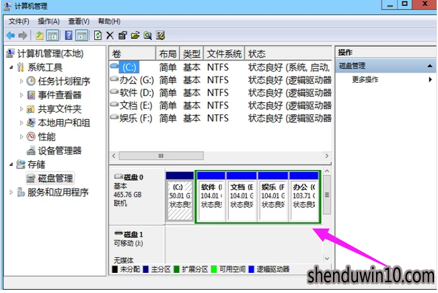Click the Event Viewer icon
Screen dimensions: 438x293
(31, 95)
